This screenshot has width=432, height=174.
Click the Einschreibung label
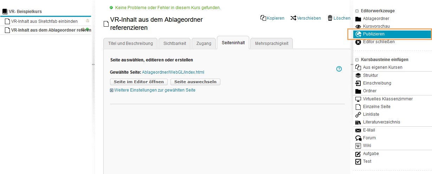[377, 83]
